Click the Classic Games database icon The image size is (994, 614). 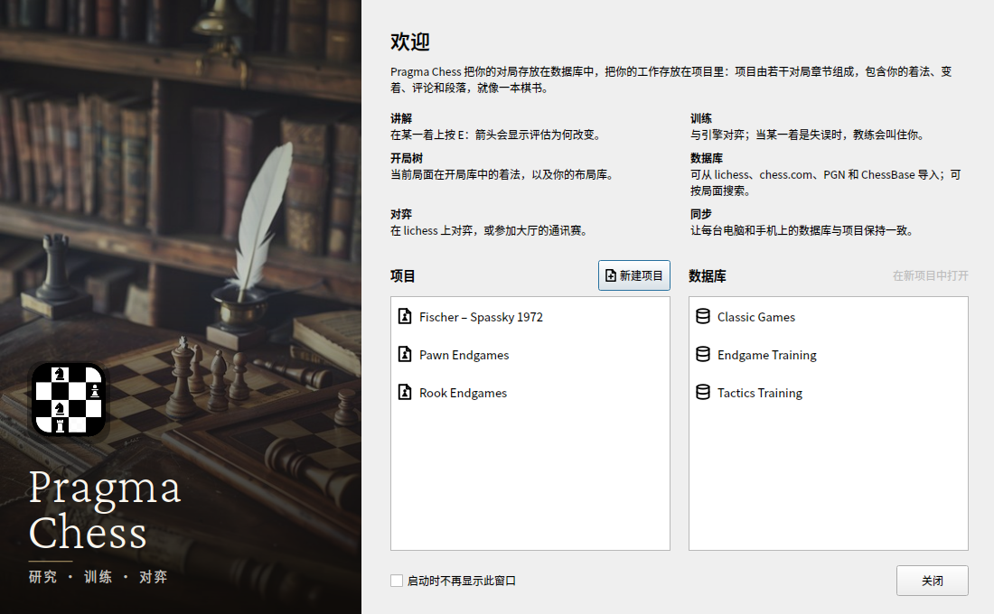point(702,316)
